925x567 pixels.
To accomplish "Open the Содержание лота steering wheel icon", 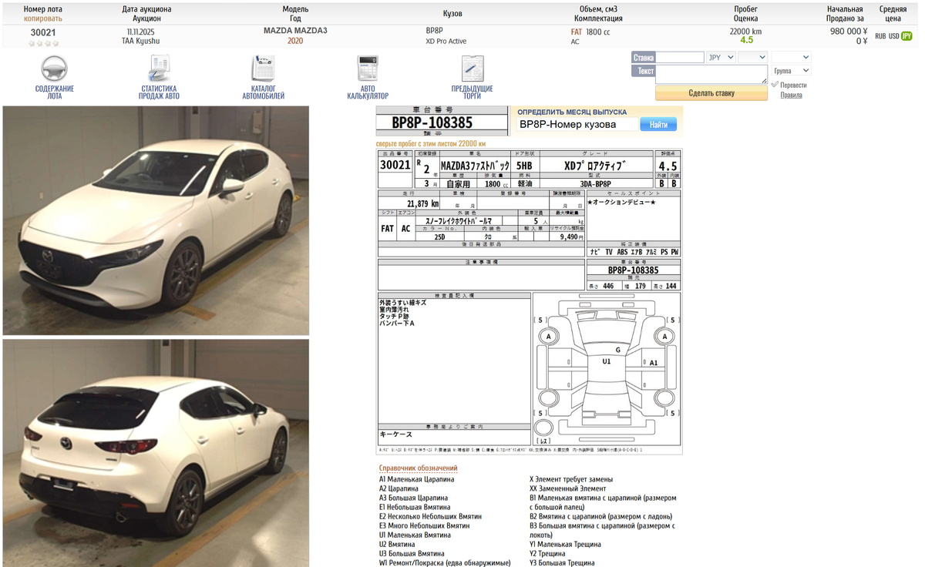I will point(54,69).
